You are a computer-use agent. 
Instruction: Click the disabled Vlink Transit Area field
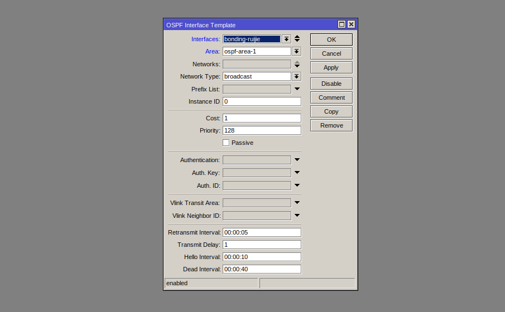coord(257,203)
